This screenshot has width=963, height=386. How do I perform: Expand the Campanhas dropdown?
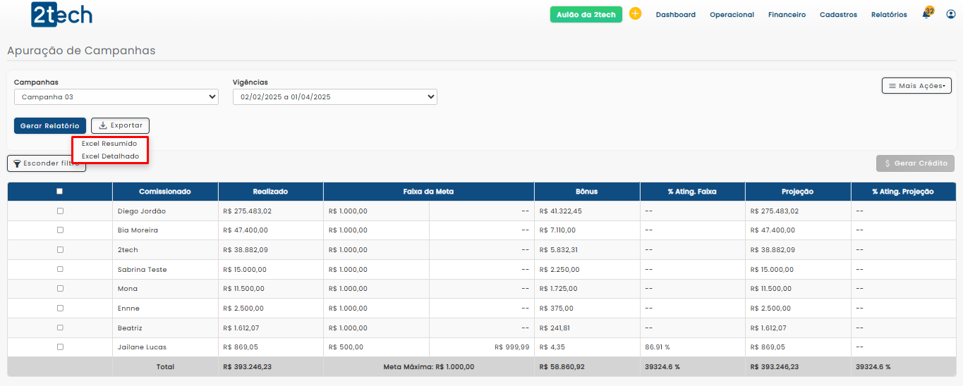point(116,97)
